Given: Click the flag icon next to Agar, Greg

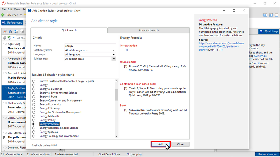Looking at the screenshot, I should (4, 44).
